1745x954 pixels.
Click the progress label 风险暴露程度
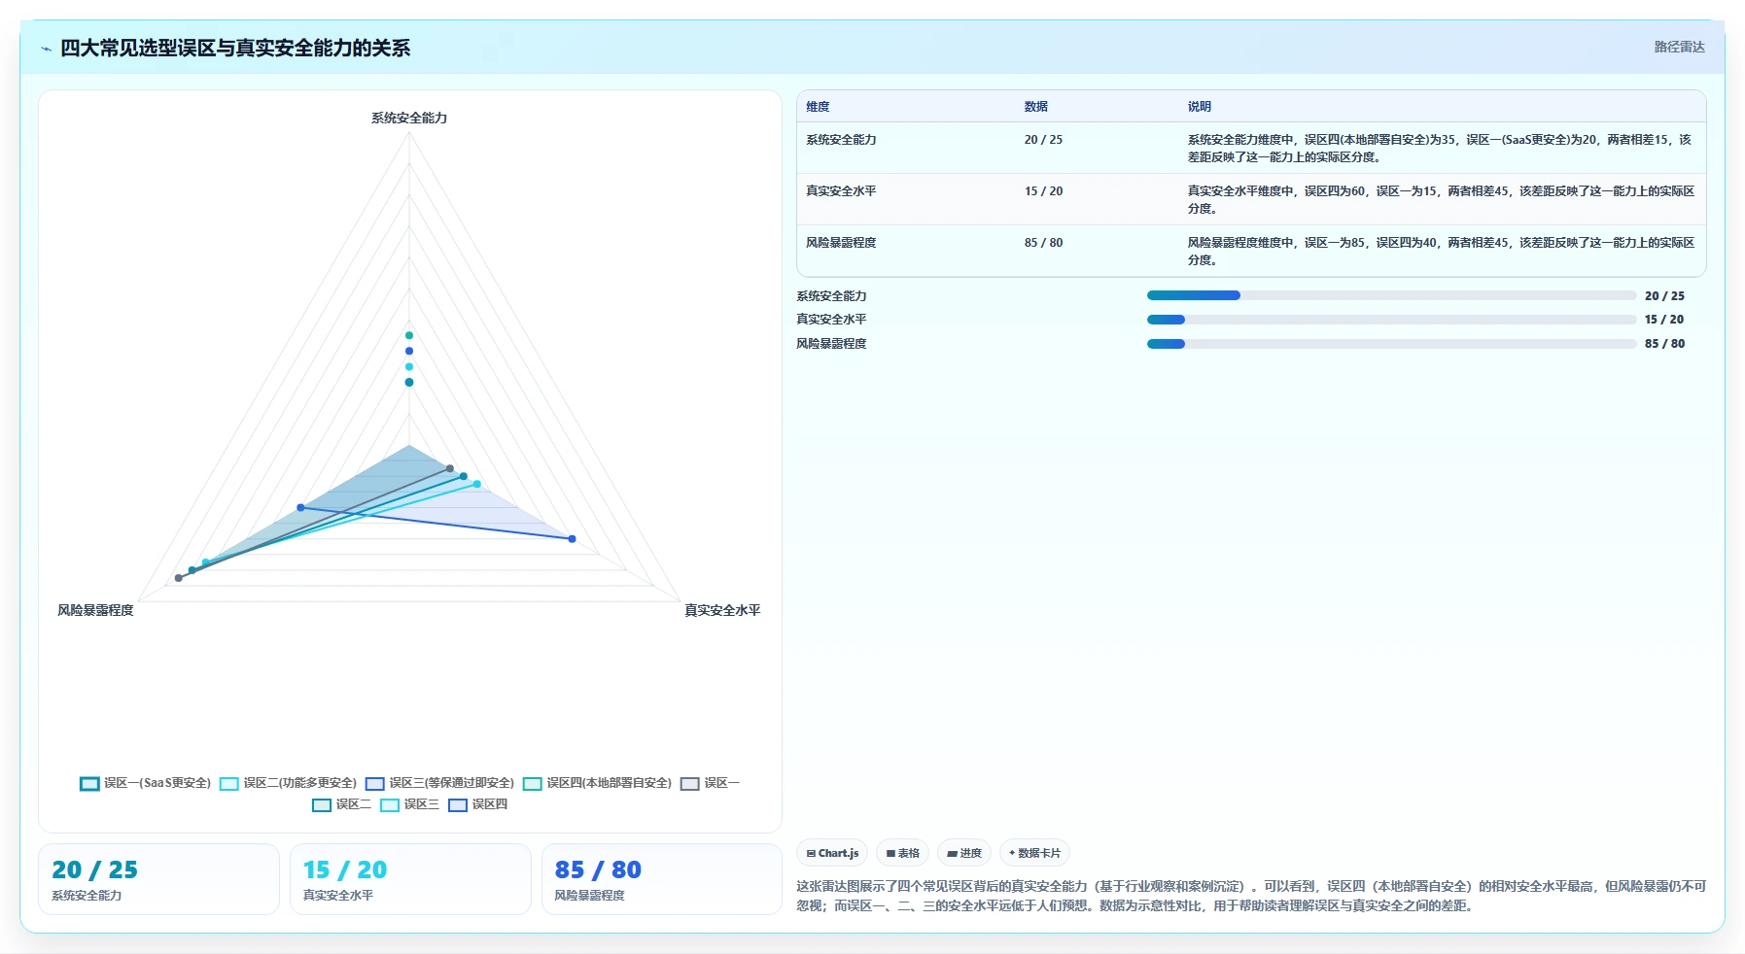[831, 344]
